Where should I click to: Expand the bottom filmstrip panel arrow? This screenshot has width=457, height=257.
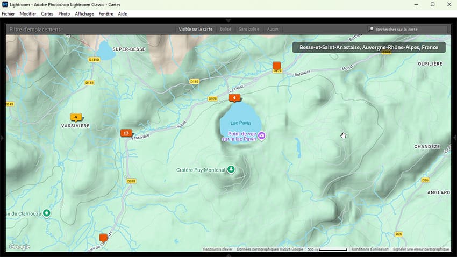coord(228,255)
